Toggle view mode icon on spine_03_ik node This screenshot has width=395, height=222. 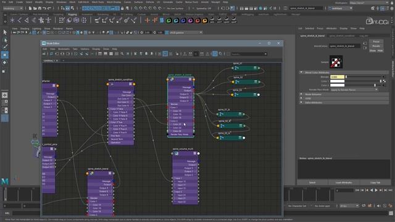click(x=240, y=138)
